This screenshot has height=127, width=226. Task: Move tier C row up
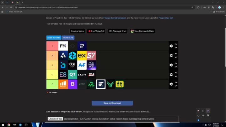176,73
